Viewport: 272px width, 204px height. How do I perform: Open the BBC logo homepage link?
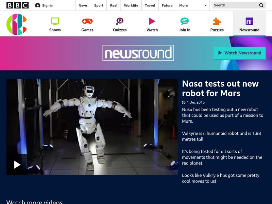pos(17,5)
